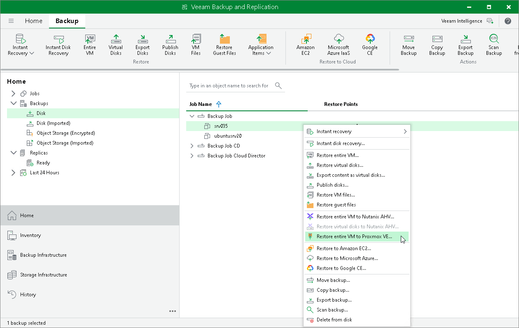The height and width of the screenshot is (328, 519).
Task: Click the Entire VM restore icon
Action: pyautogui.click(x=90, y=45)
